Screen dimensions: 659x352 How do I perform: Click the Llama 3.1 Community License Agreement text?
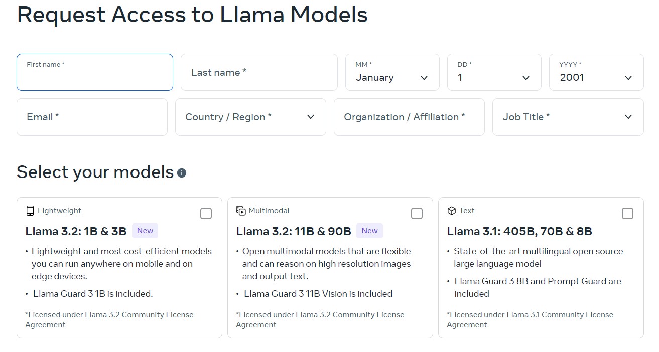click(530, 319)
